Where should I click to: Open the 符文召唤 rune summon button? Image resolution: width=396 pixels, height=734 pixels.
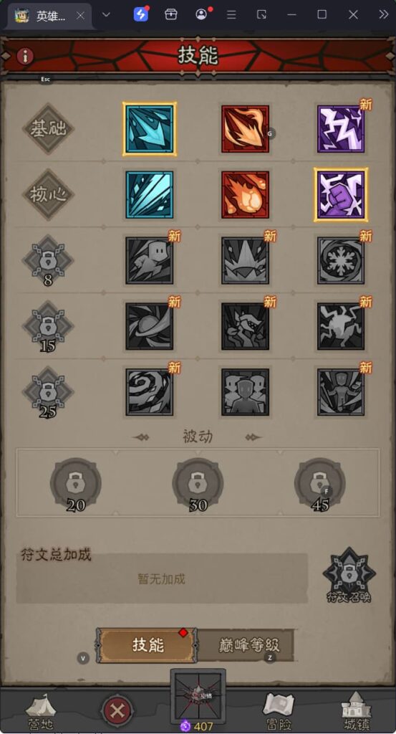(349, 576)
